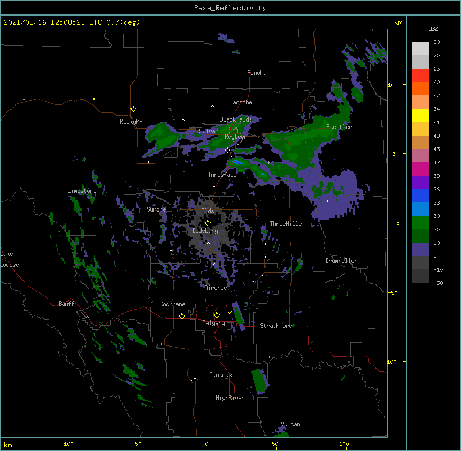Click the Okotoks label
The width and height of the screenshot is (461, 451).
coord(220,375)
